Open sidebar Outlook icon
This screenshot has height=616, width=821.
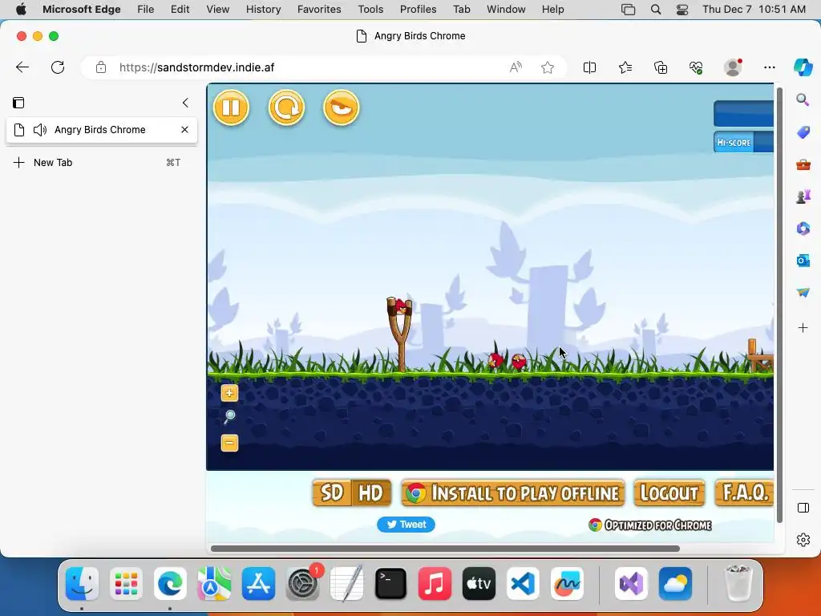pyautogui.click(x=803, y=261)
